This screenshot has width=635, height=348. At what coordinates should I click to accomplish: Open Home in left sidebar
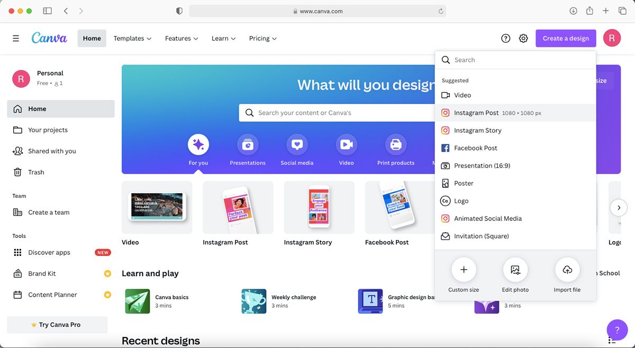61,109
